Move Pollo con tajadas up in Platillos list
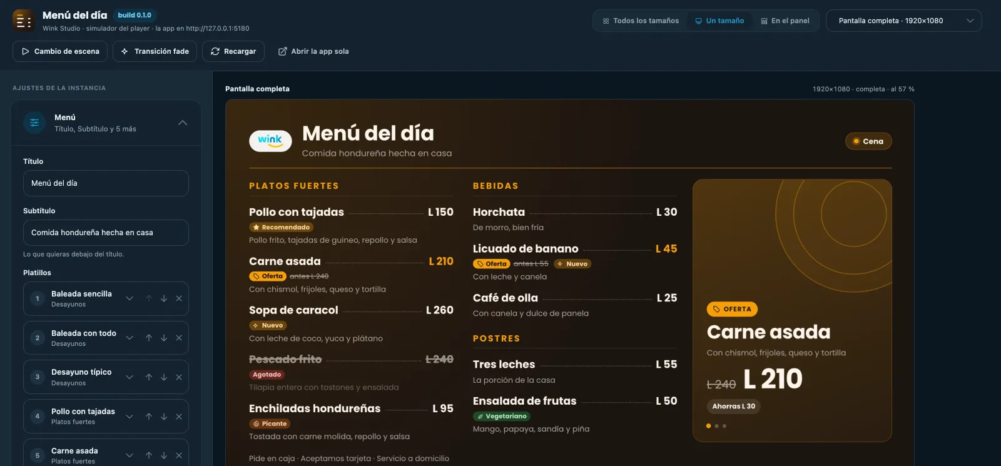Viewport: 1001px width, 466px height. point(149,417)
